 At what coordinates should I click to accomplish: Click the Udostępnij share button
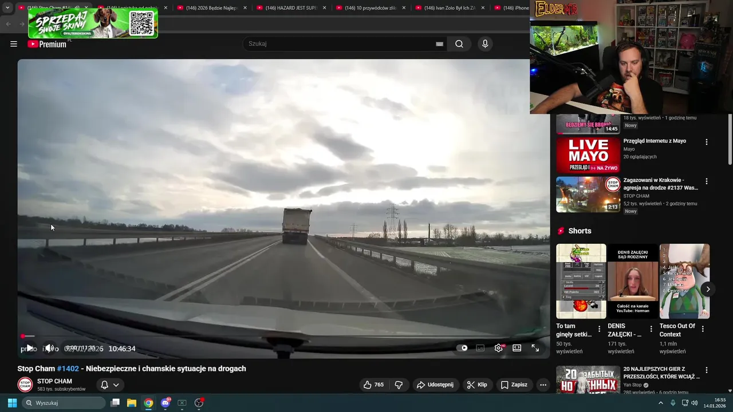(x=435, y=385)
